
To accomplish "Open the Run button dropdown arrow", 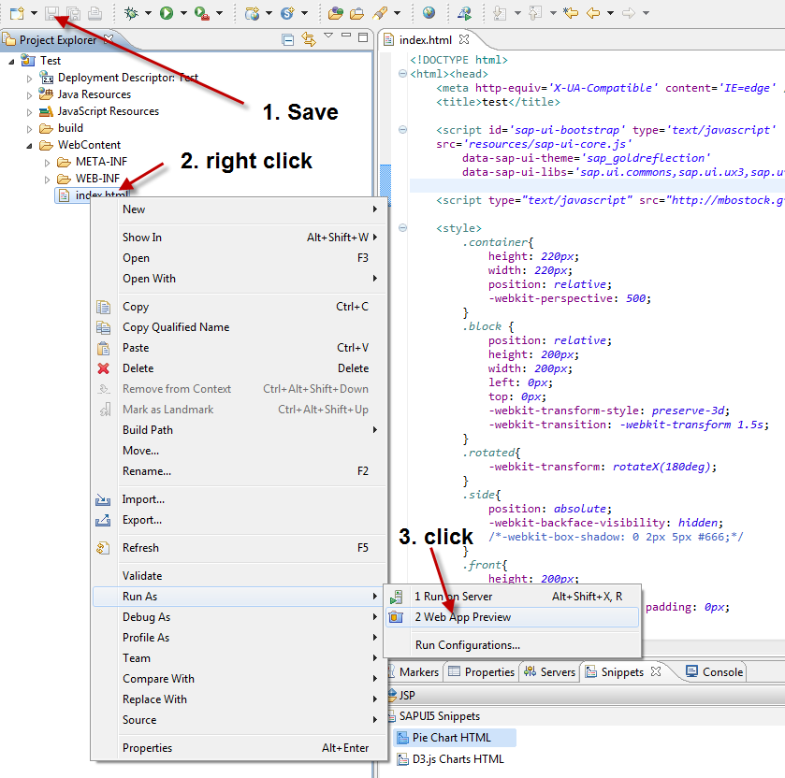I will (182, 13).
